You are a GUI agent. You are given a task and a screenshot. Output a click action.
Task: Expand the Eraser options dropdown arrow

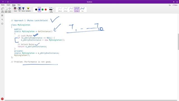tap(17, 9)
